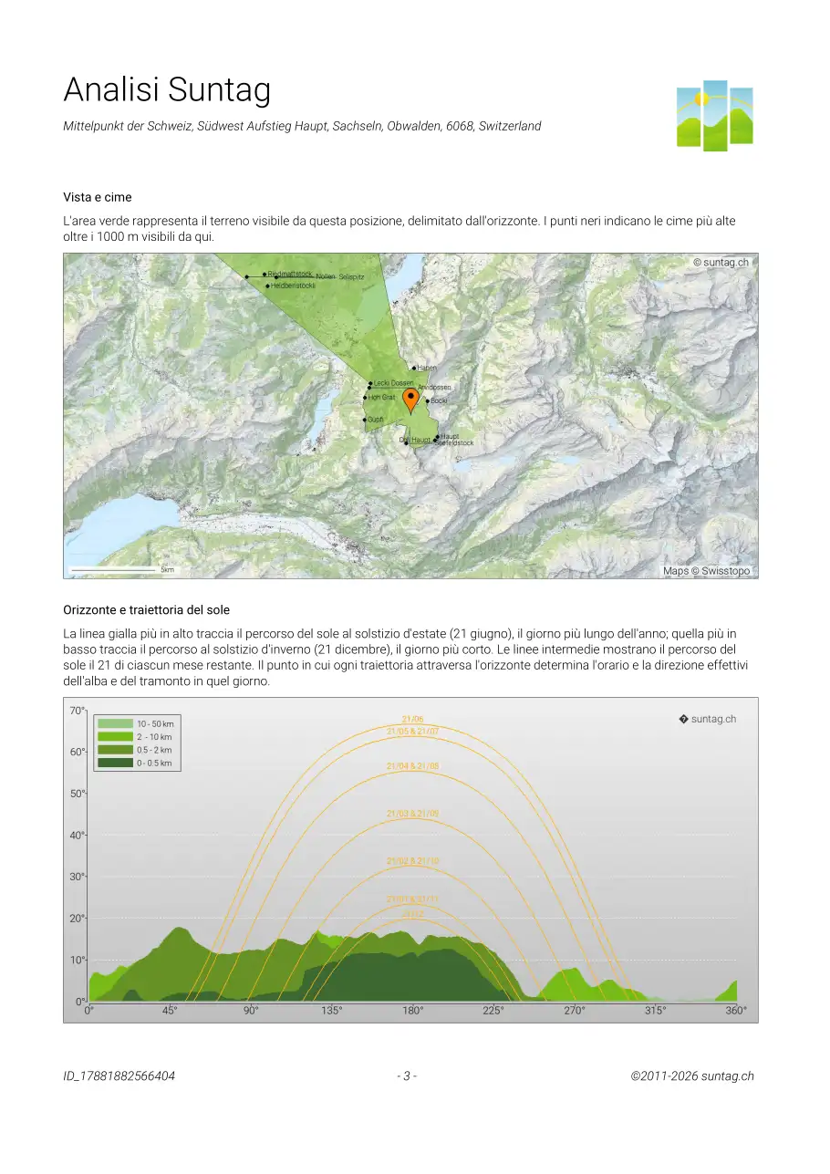Image resolution: width=830 pixels, height=1174 pixels.
Task: Click the "Riedmattstock" peak label
Action: (289, 274)
